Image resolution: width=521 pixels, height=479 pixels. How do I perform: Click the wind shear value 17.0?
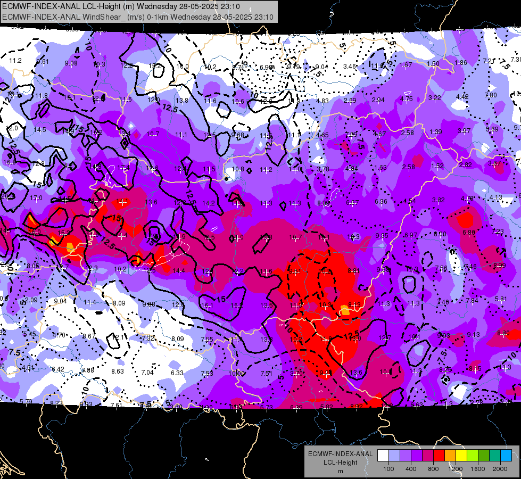coord(36,198)
